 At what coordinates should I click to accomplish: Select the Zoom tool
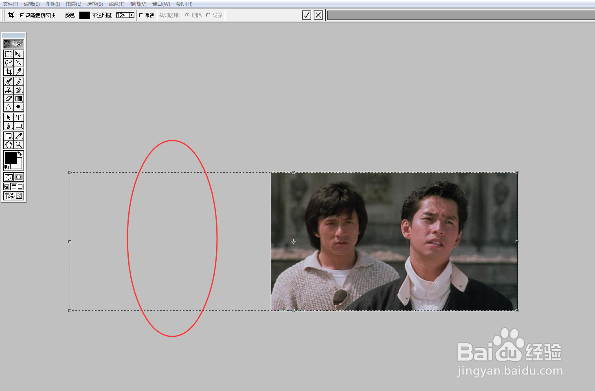(x=19, y=145)
